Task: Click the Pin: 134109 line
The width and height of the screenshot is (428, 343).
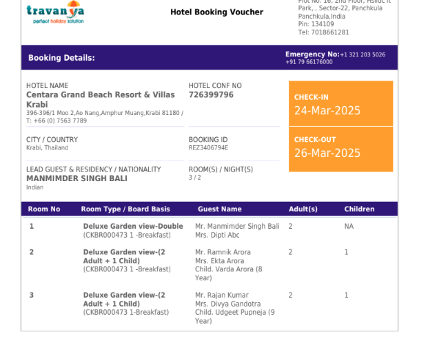Action: (316, 24)
